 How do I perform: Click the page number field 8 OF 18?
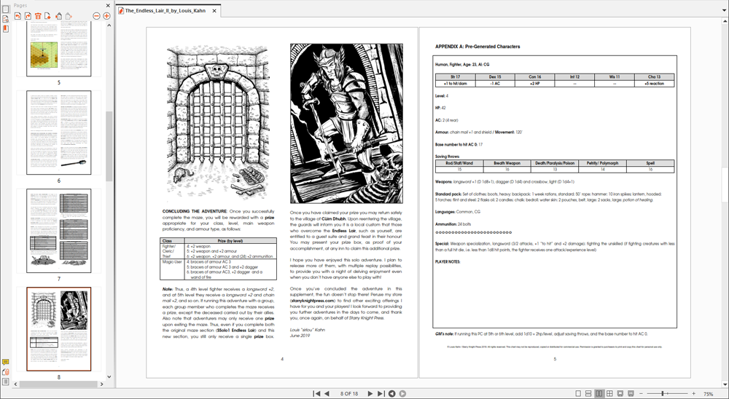[x=348, y=394]
